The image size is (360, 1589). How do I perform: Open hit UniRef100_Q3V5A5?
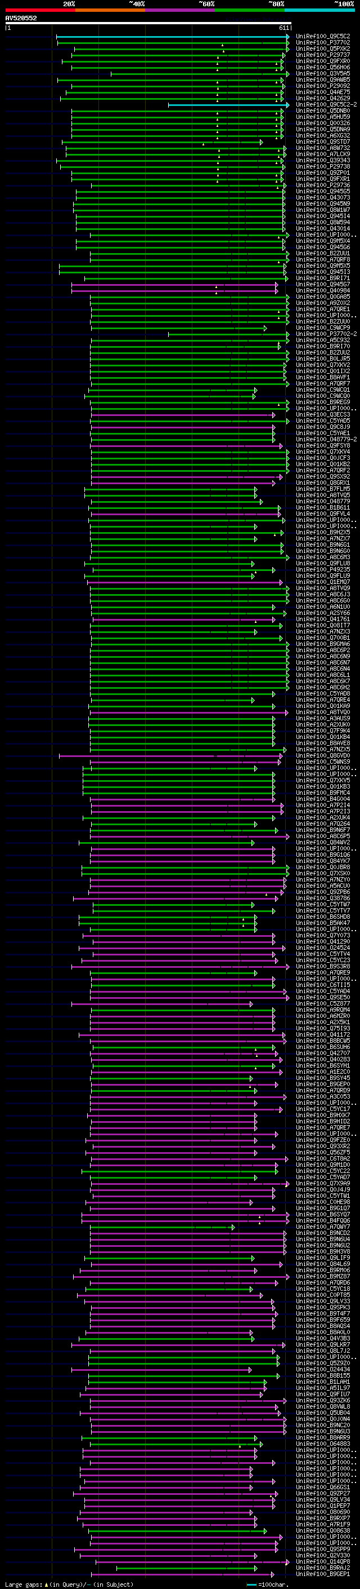[x=322, y=73]
